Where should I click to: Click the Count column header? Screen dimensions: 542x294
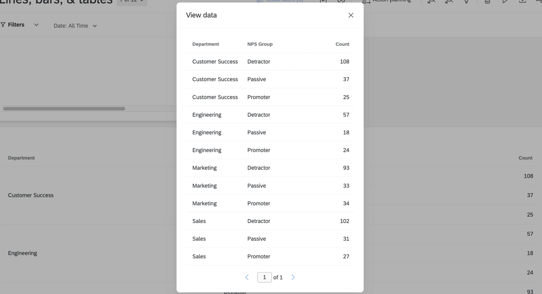click(x=342, y=44)
